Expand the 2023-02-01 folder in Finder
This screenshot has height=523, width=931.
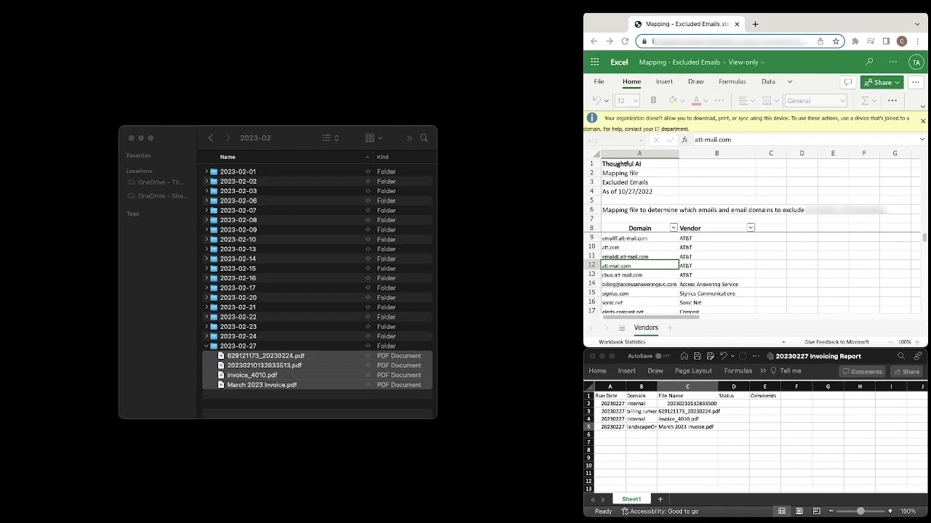click(x=207, y=171)
